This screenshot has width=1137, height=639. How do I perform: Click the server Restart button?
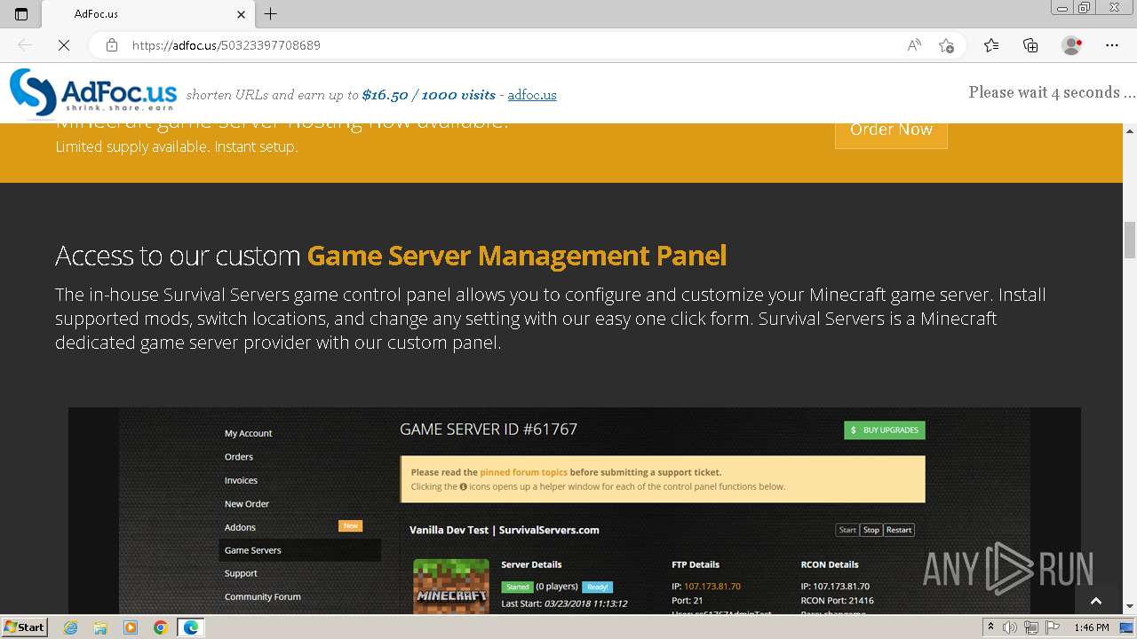coord(899,530)
